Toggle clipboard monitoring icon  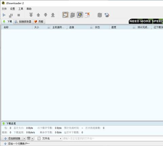pos(66,15)
